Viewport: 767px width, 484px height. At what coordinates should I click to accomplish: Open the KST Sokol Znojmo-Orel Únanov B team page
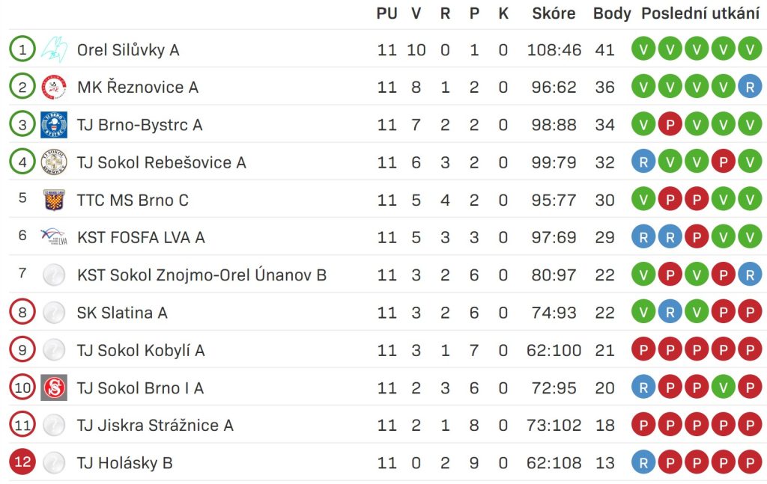tap(201, 275)
